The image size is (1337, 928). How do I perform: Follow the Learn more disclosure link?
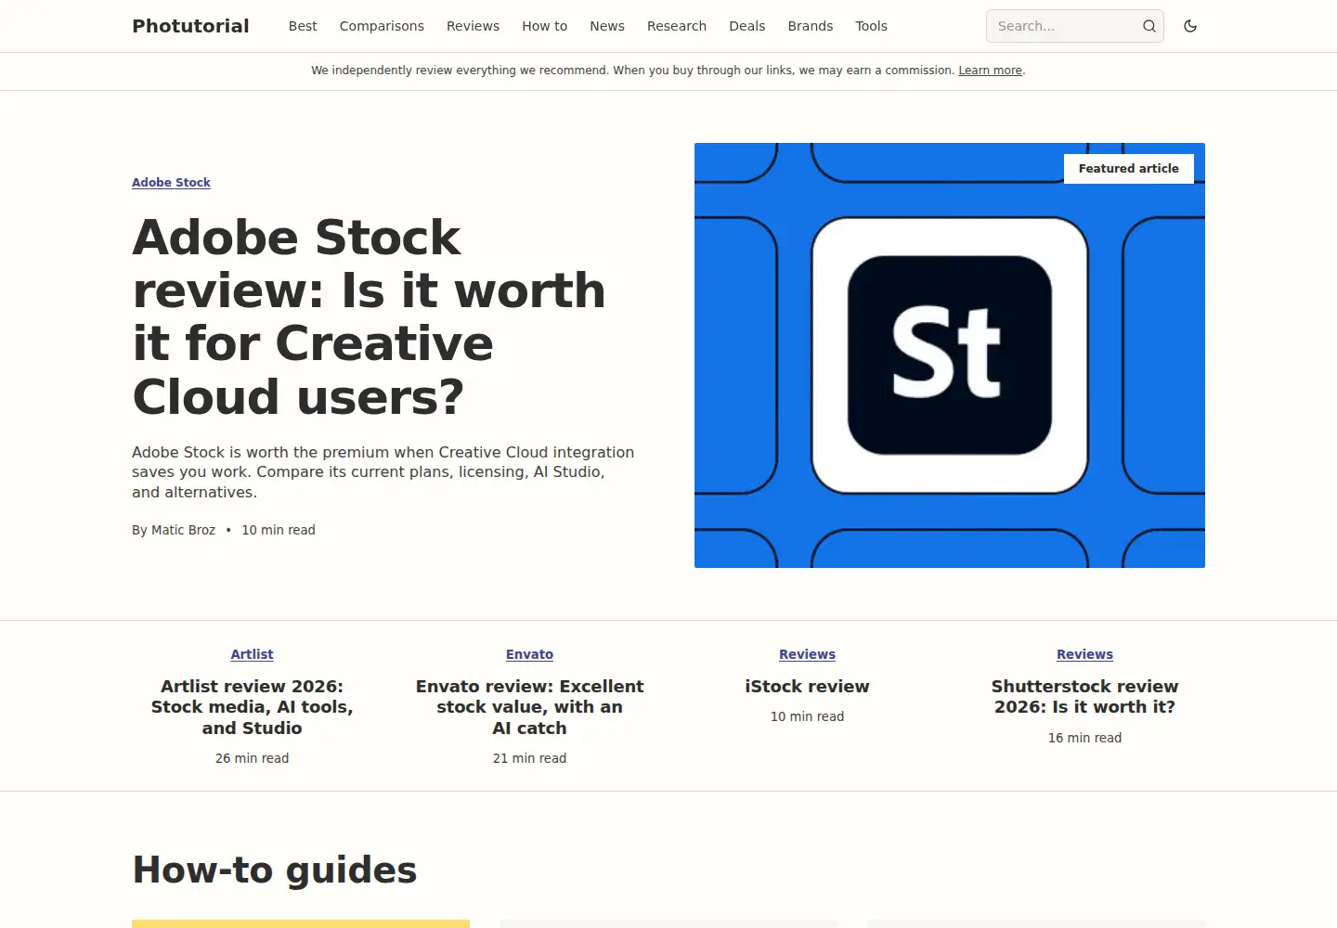pos(990,71)
